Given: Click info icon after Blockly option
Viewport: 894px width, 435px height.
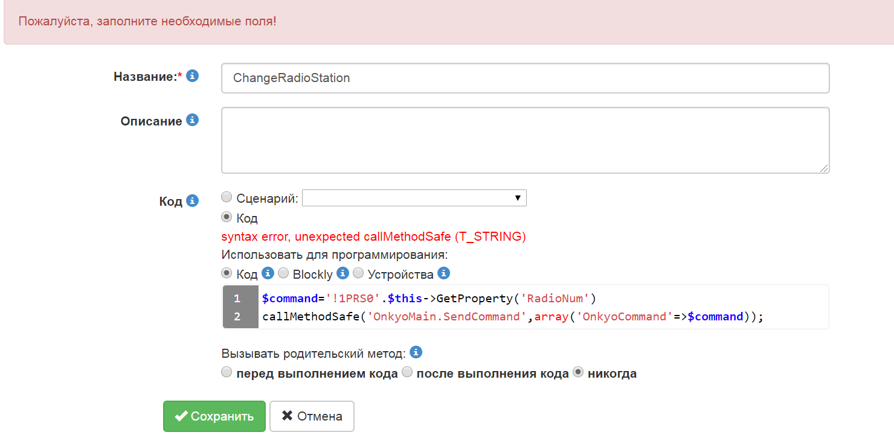Looking at the screenshot, I should click(342, 273).
